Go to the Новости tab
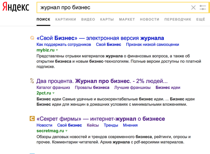 coord(149,20)
